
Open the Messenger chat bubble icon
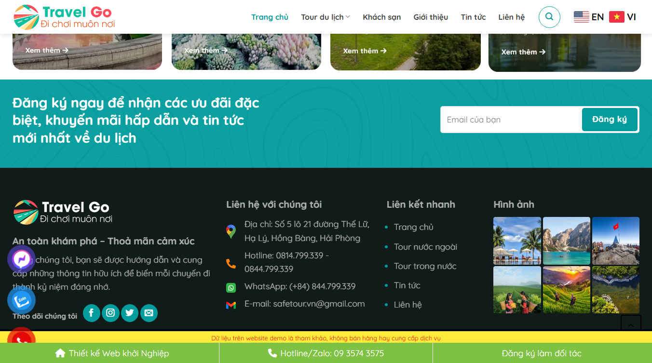click(x=21, y=259)
